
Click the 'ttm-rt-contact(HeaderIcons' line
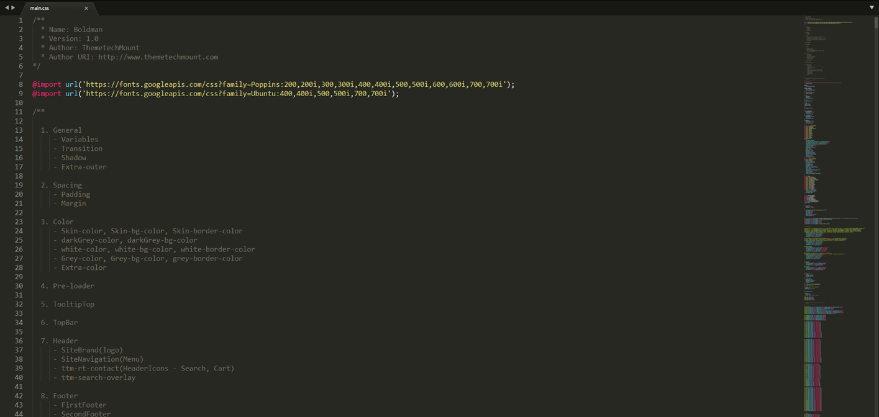(143, 368)
